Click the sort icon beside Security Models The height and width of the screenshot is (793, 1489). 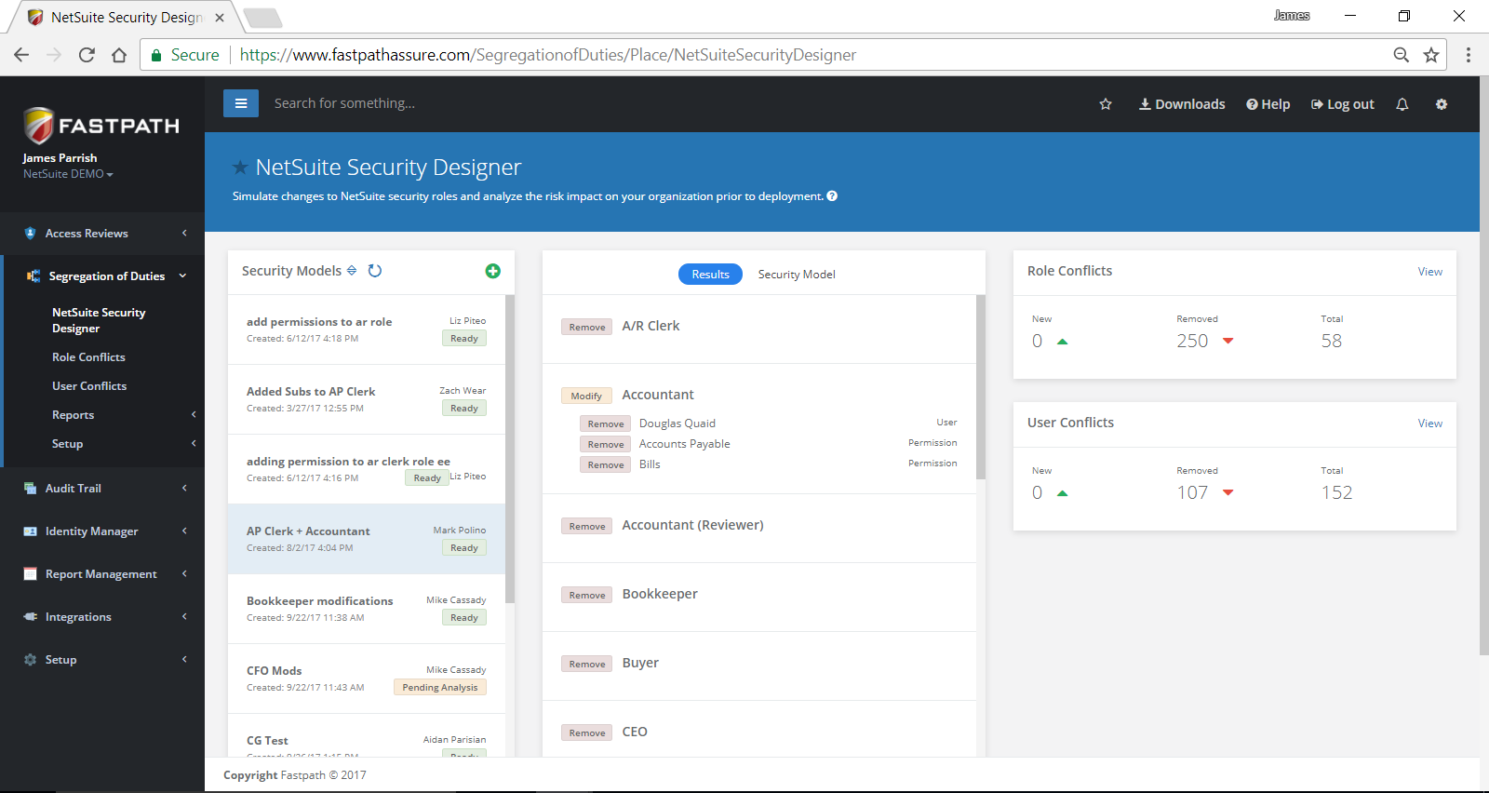point(352,271)
